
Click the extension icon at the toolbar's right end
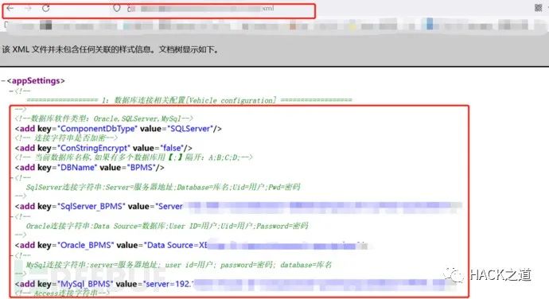point(538,8)
